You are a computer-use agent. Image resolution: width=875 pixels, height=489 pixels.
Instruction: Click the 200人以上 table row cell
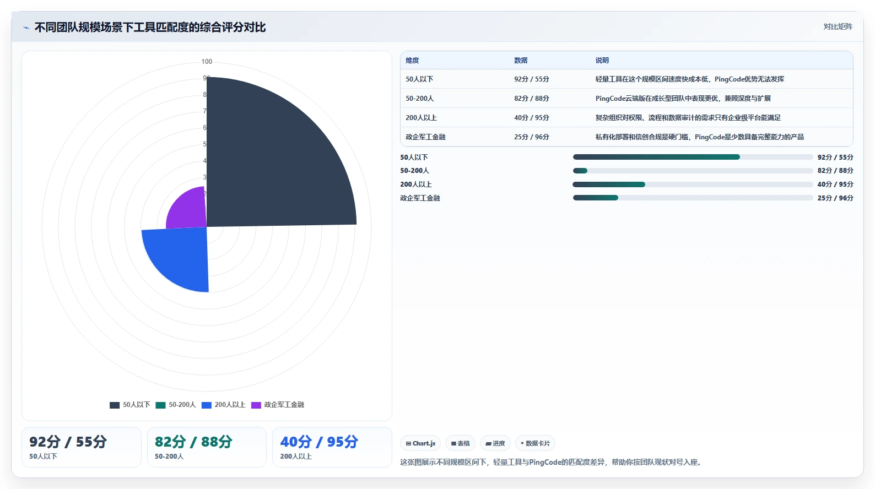tap(421, 118)
